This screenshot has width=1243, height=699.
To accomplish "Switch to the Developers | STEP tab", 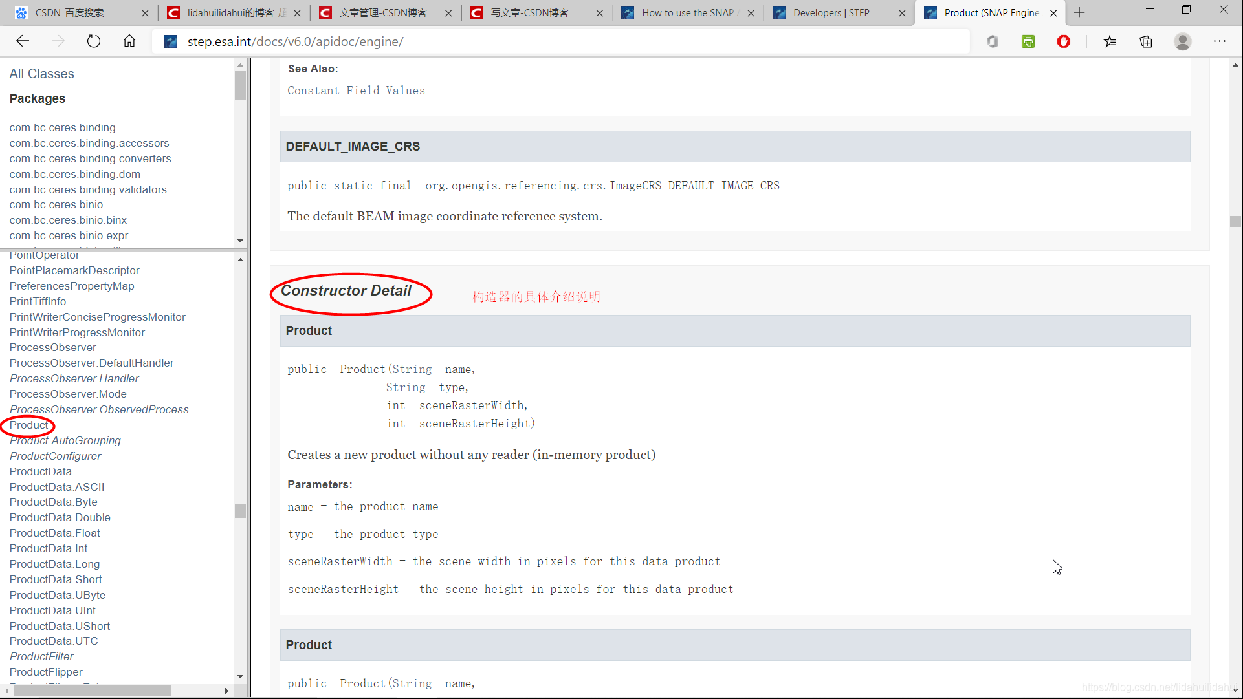I will pos(831,12).
